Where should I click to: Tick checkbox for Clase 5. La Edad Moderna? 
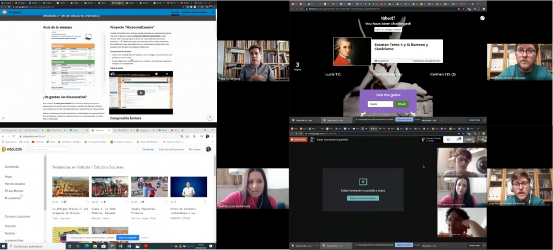(x=127, y=202)
